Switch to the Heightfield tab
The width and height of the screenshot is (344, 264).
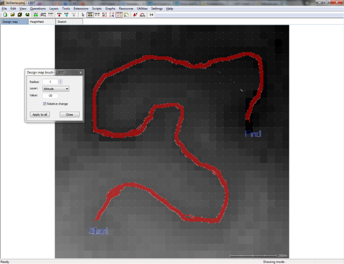click(x=37, y=22)
